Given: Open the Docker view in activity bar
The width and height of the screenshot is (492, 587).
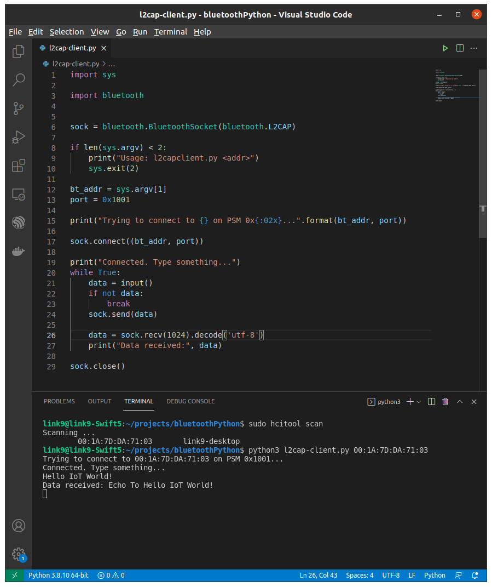Looking at the screenshot, I should [x=18, y=251].
